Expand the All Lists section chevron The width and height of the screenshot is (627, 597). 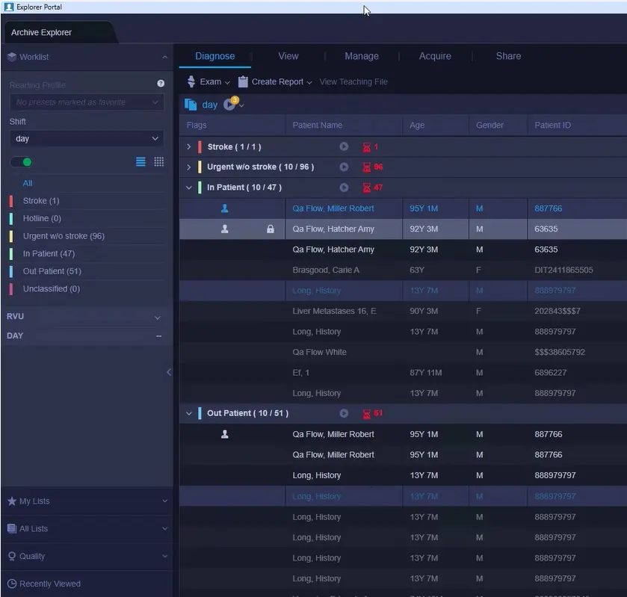pos(164,528)
